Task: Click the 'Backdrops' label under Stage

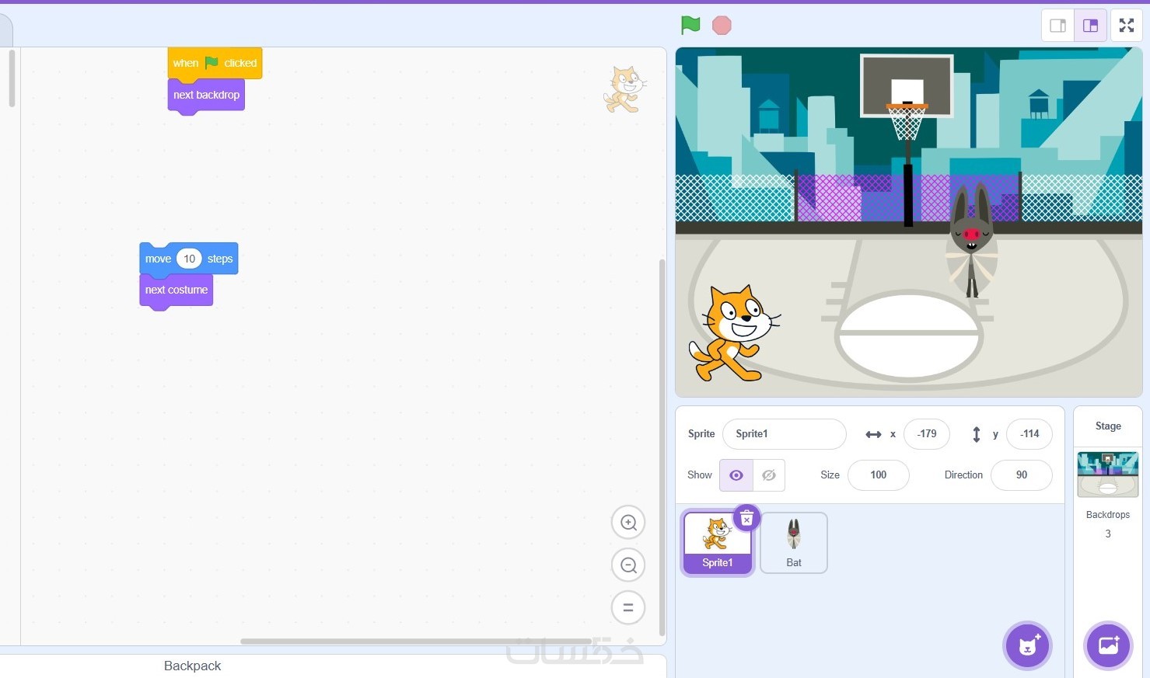Action: tap(1108, 515)
